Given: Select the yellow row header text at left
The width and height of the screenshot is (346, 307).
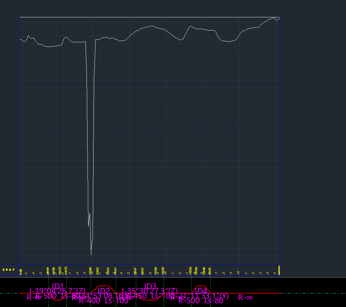Looking at the screenshot, I should click(x=9, y=270).
